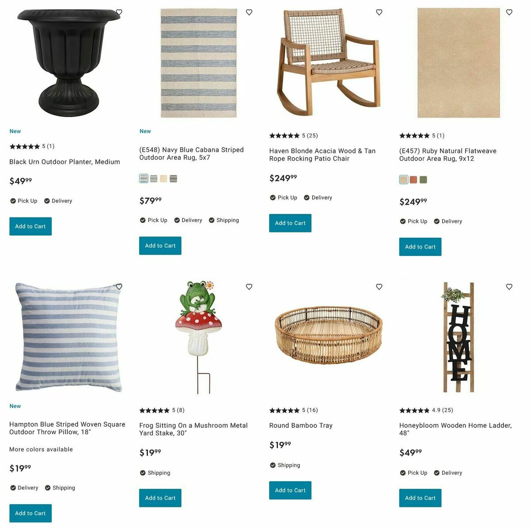
Task: Favorite the Black Urn Outdoor Planter heart
Action: coord(119,12)
